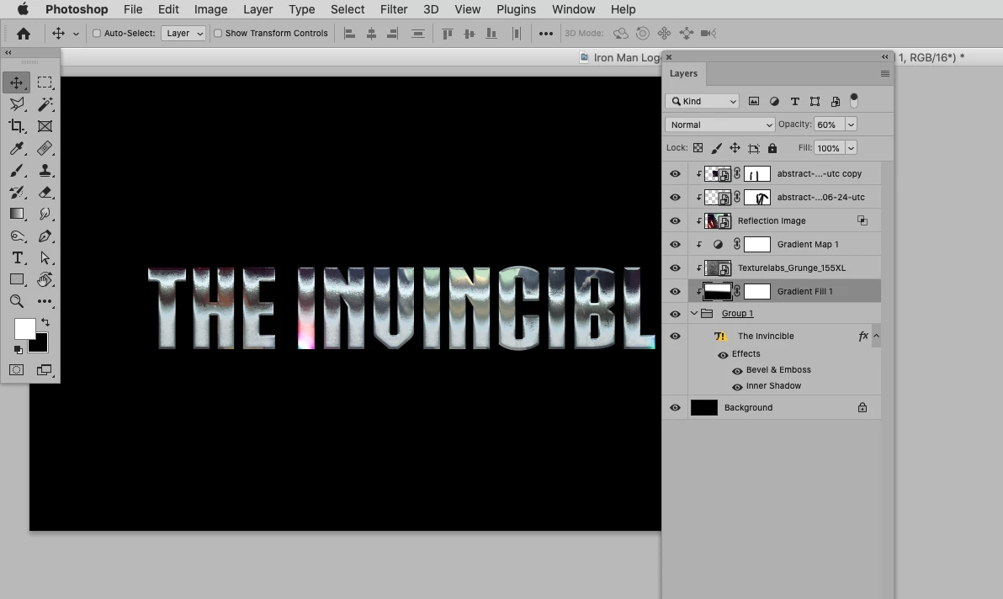
Task: Toggle Inner Shadow effect visibility
Action: (737, 387)
